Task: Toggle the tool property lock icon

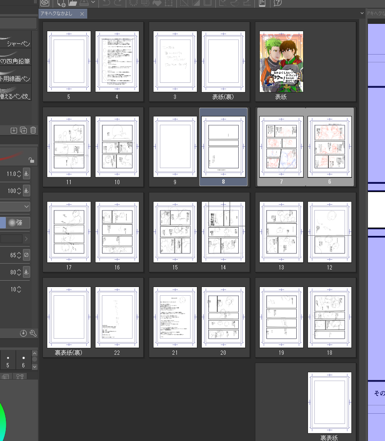Action: coord(31,160)
